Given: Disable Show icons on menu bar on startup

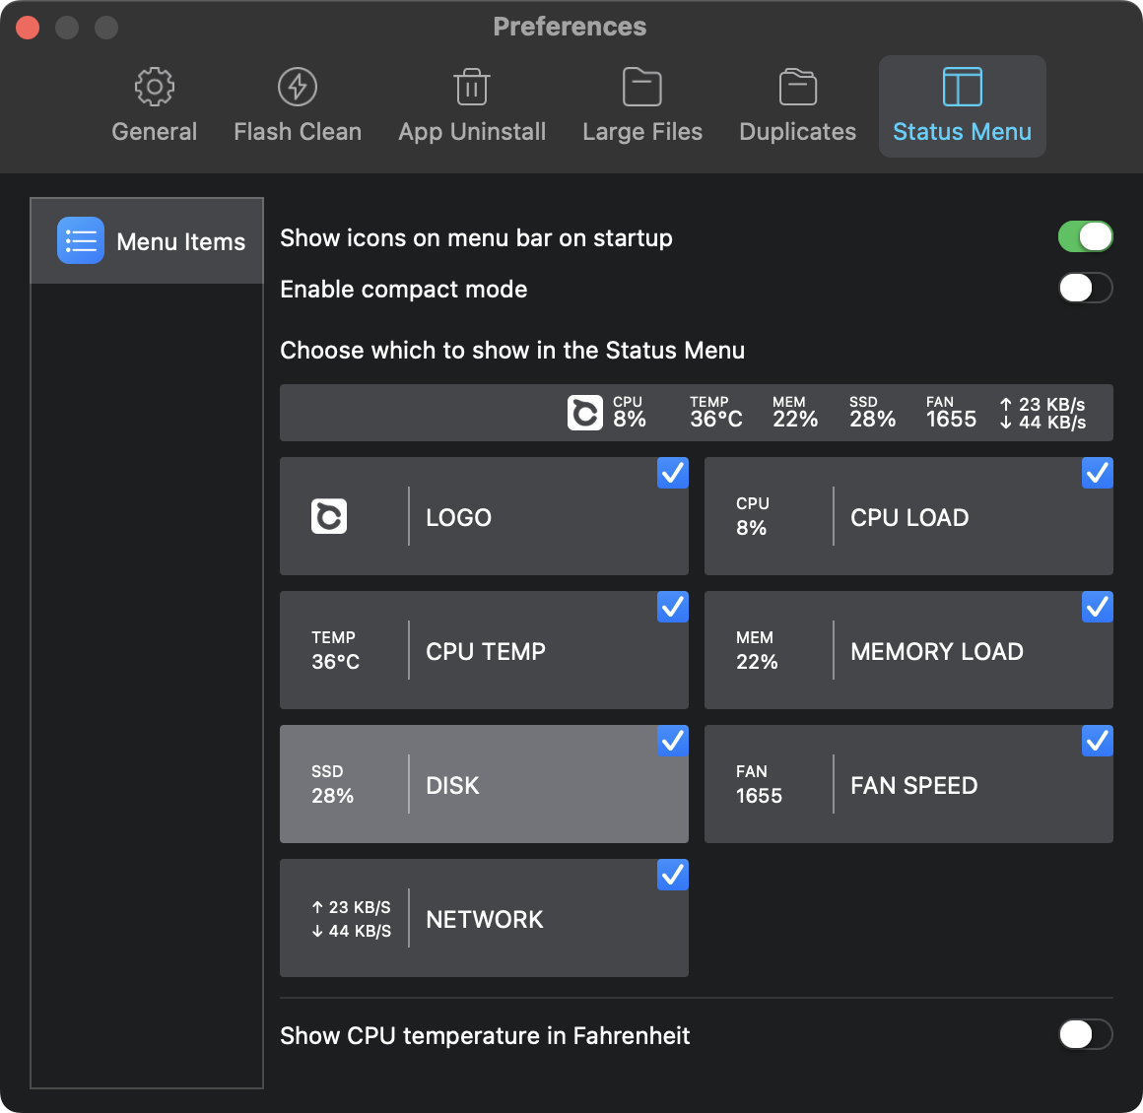Looking at the screenshot, I should point(1085,237).
